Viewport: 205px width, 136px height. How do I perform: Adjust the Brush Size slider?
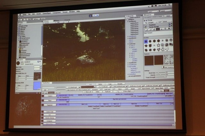point(159,73)
